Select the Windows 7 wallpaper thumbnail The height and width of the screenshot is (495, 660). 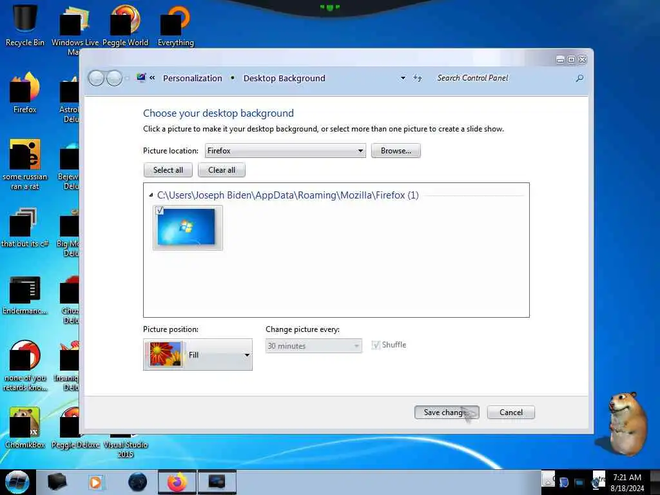(188, 228)
